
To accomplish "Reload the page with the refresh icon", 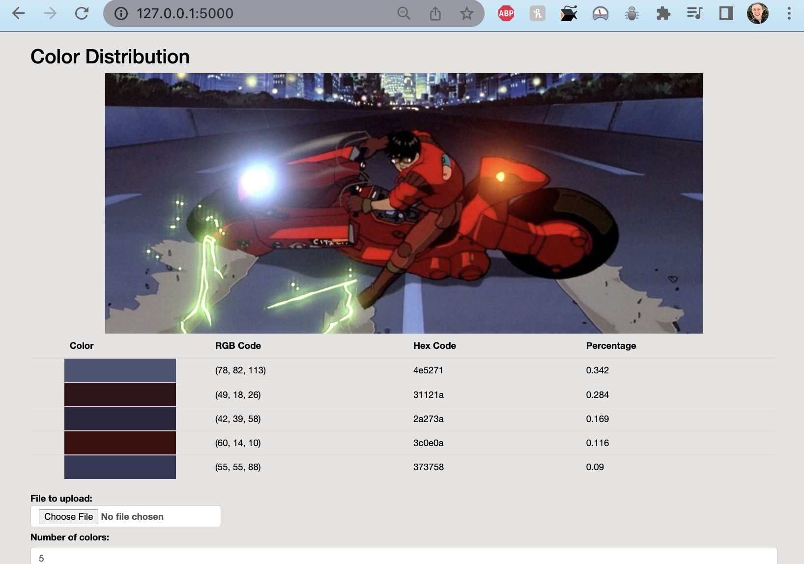I will pyautogui.click(x=82, y=13).
